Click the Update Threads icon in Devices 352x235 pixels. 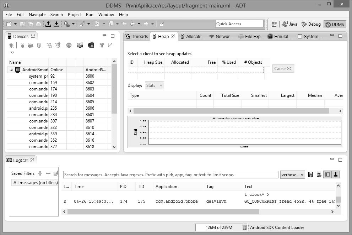(x=49, y=45)
